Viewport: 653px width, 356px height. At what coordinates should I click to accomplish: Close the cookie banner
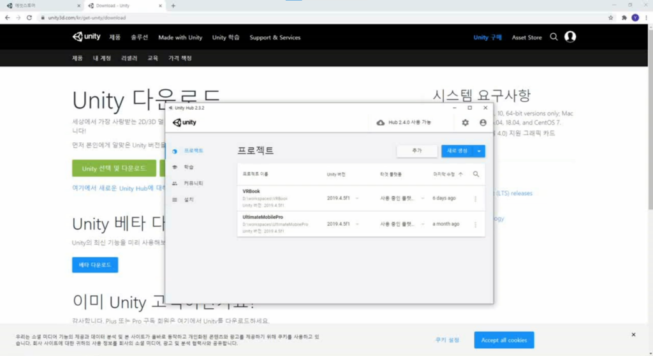point(633,335)
